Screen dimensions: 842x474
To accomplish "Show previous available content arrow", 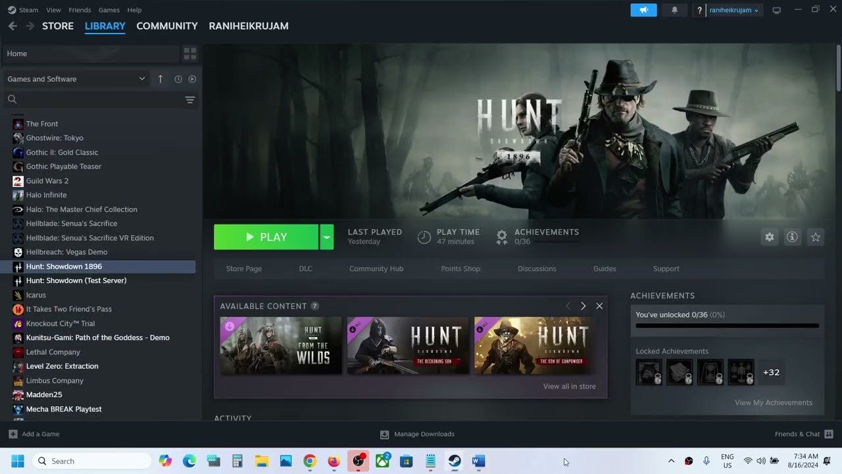I will click(x=568, y=306).
